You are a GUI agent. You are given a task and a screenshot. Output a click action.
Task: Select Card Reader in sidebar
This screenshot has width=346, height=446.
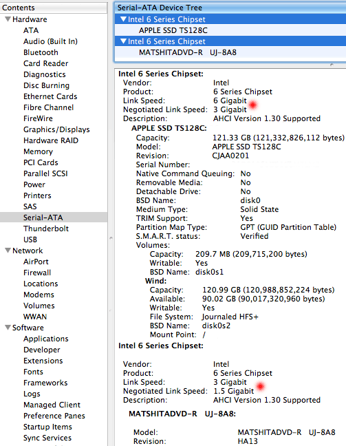(46, 63)
